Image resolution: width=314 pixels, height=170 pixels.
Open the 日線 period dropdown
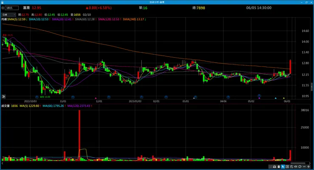[8, 15]
